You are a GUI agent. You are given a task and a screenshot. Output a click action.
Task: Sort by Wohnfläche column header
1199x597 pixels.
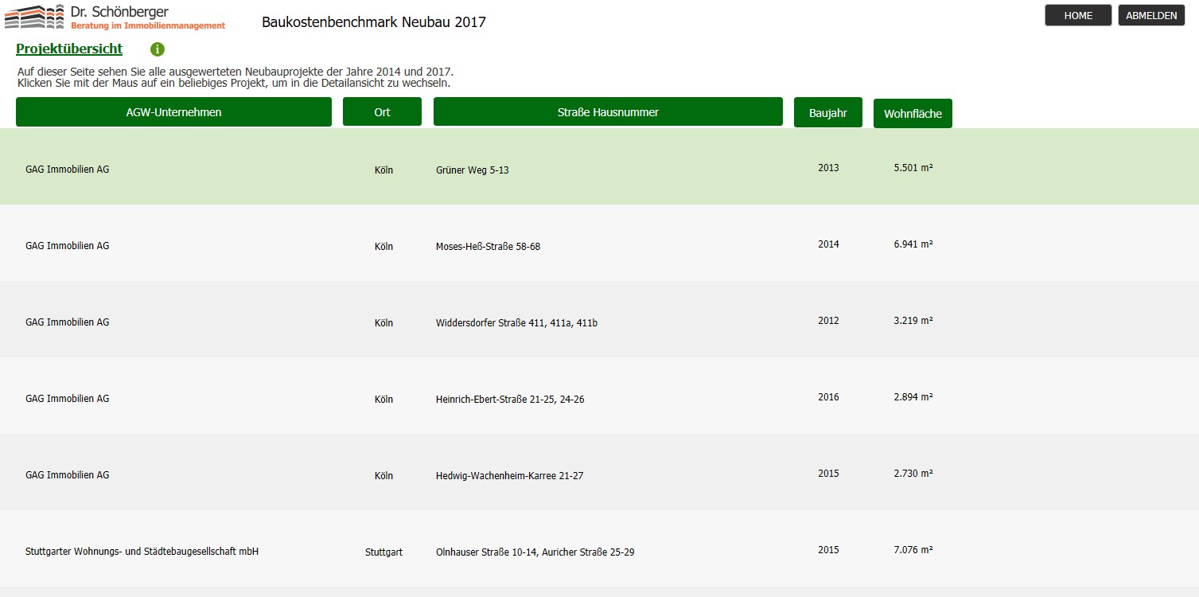[913, 114]
